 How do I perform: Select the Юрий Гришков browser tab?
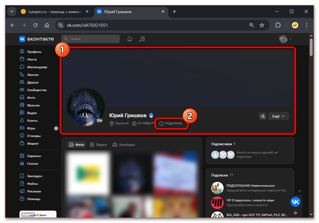click(131, 11)
